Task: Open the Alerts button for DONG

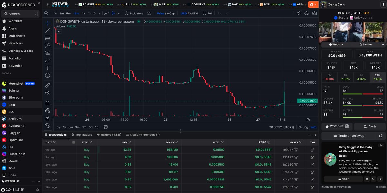Action: tap(370, 126)
